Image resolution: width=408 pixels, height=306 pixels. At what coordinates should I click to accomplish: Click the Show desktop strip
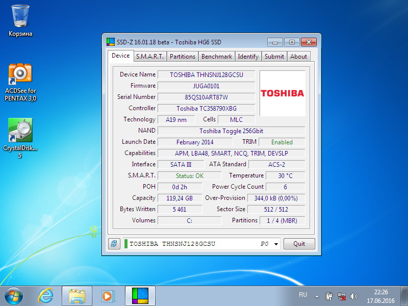click(404, 296)
